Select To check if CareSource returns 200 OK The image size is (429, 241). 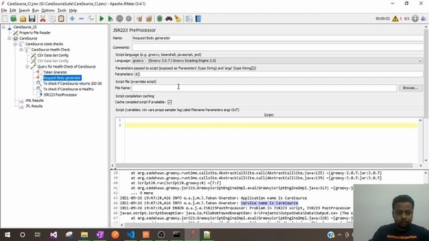coord(72,84)
